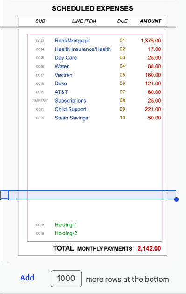The height and width of the screenshot is (294, 186).
Task: Click the Day Care line item cell
Action: (x=66, y=58)
